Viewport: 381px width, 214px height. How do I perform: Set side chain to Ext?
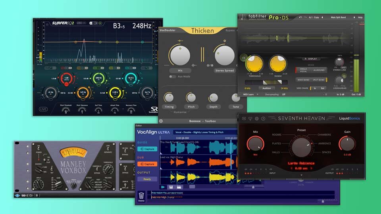pos(323,88)
